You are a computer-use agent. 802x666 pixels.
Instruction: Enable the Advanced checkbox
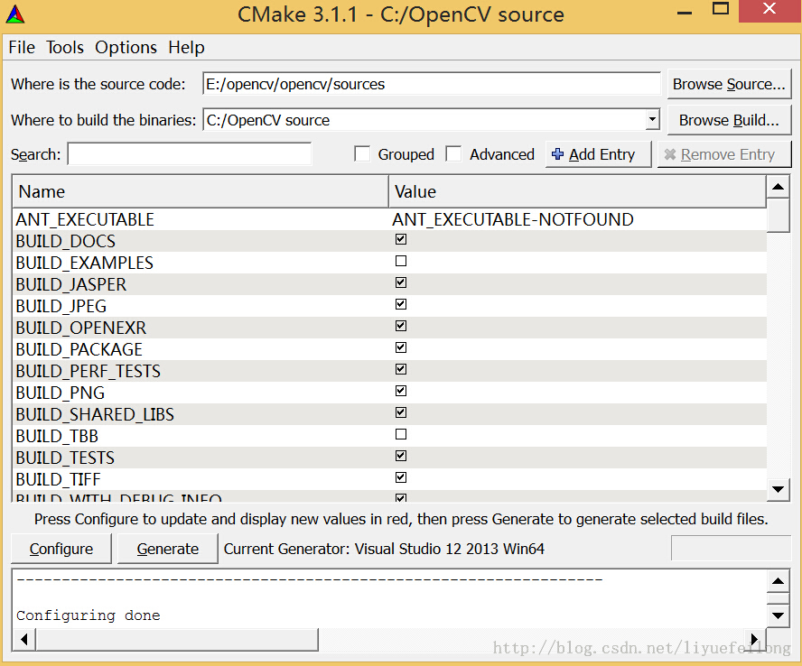453,153
